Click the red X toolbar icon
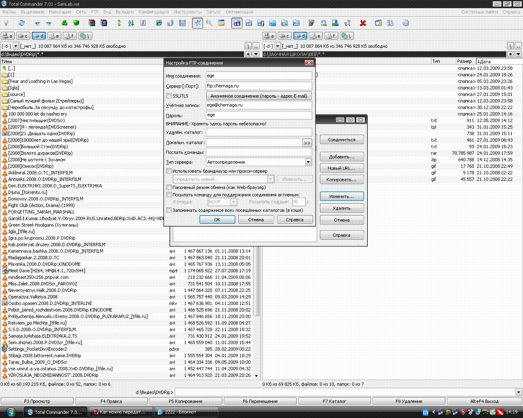This screenshot has width=523, height=418. coord(363,23)
